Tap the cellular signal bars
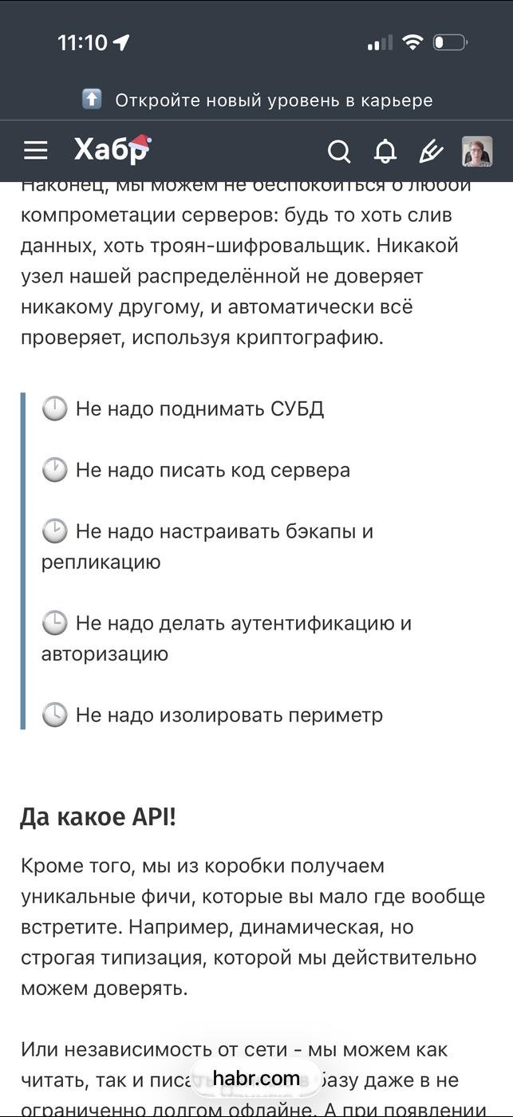 [x=380, y=43]
